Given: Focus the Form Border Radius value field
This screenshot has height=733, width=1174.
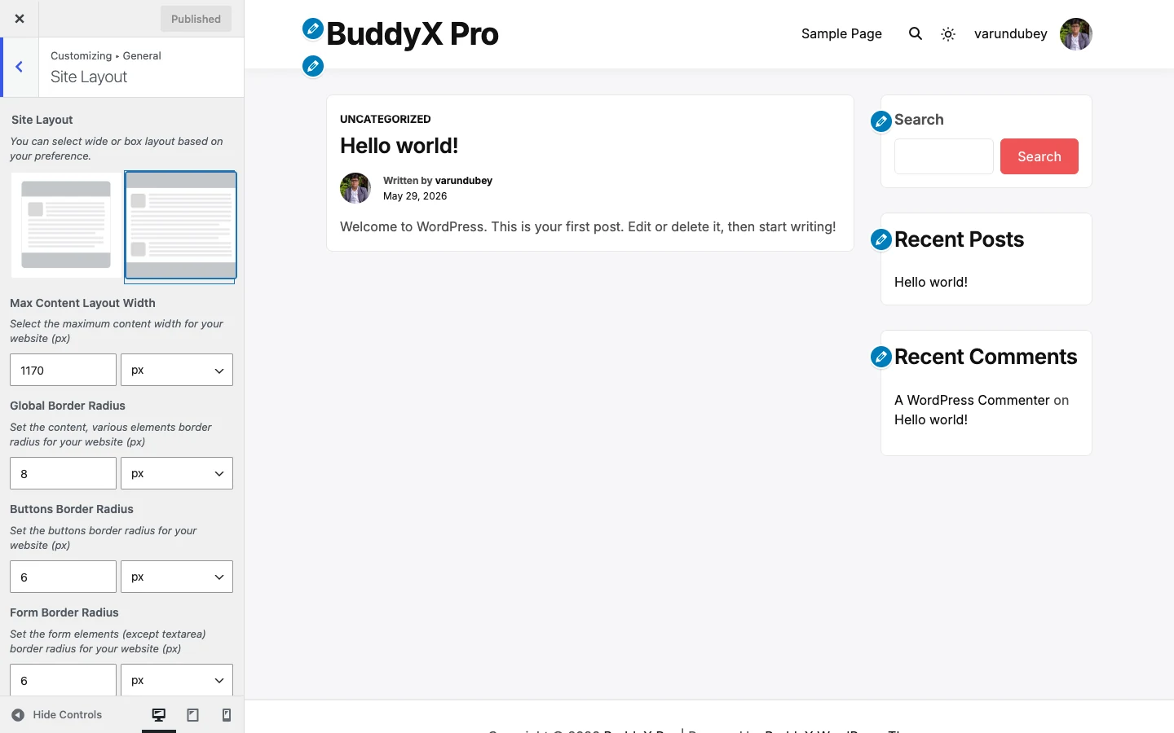Looking at the screenshot, I should (x=63, y=680).
